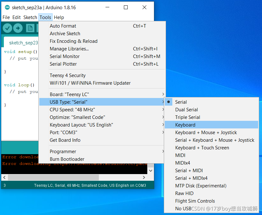Expand the USB Type: "Serial" submenu
This screenshot has width=262, height=215.
[x=102, y=102]
